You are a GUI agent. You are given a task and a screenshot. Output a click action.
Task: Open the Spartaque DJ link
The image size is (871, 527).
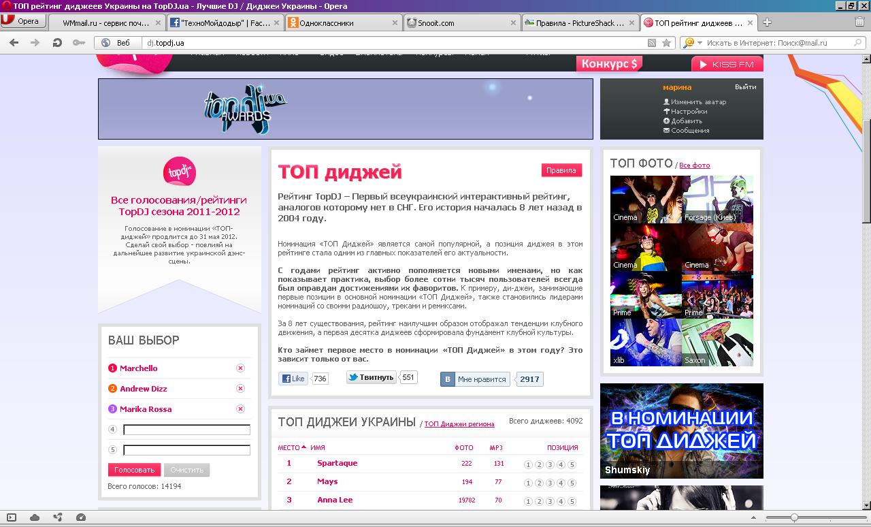pos(337,463)
